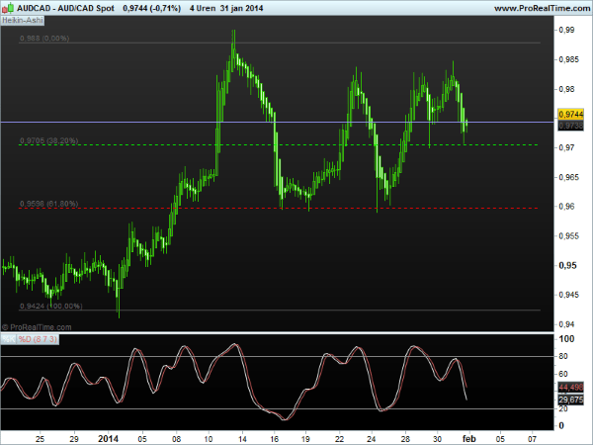The width and height of the screenshot is (593, 445).
Task: Click the 0,985 price axis label
Action: click(569, 59)
